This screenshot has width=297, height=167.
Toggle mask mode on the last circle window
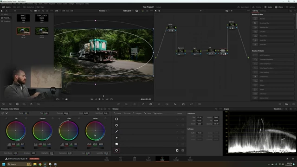click(x=182, y=150)
